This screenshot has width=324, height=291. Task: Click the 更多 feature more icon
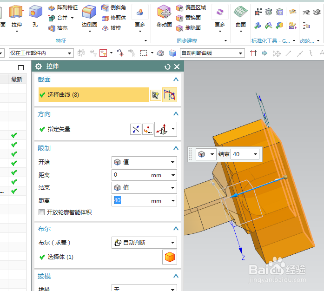140,12
